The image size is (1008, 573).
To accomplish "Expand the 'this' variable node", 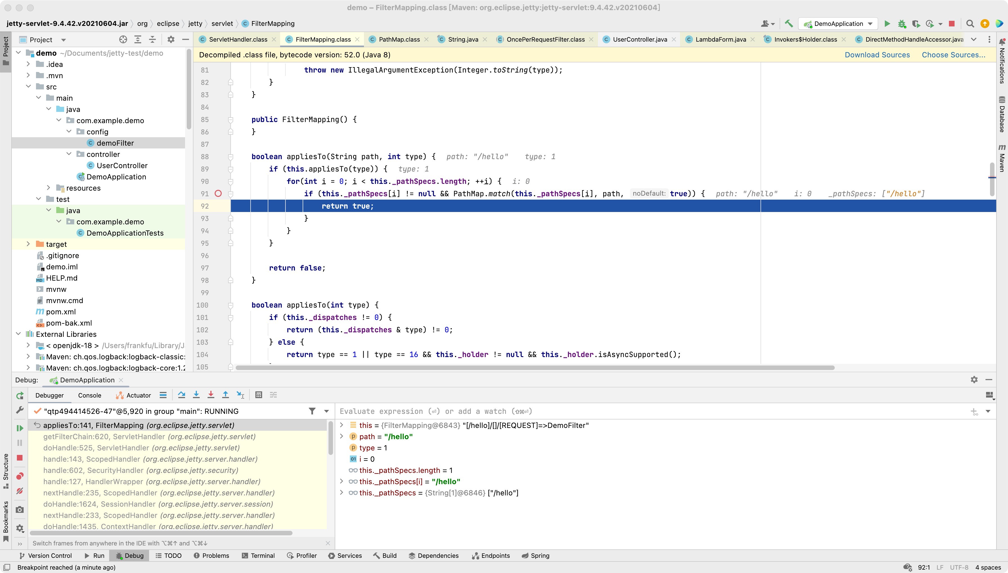I will 342,425.
